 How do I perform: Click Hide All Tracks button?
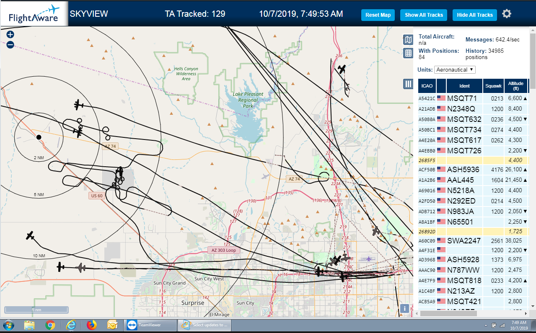tap(475, 15)
